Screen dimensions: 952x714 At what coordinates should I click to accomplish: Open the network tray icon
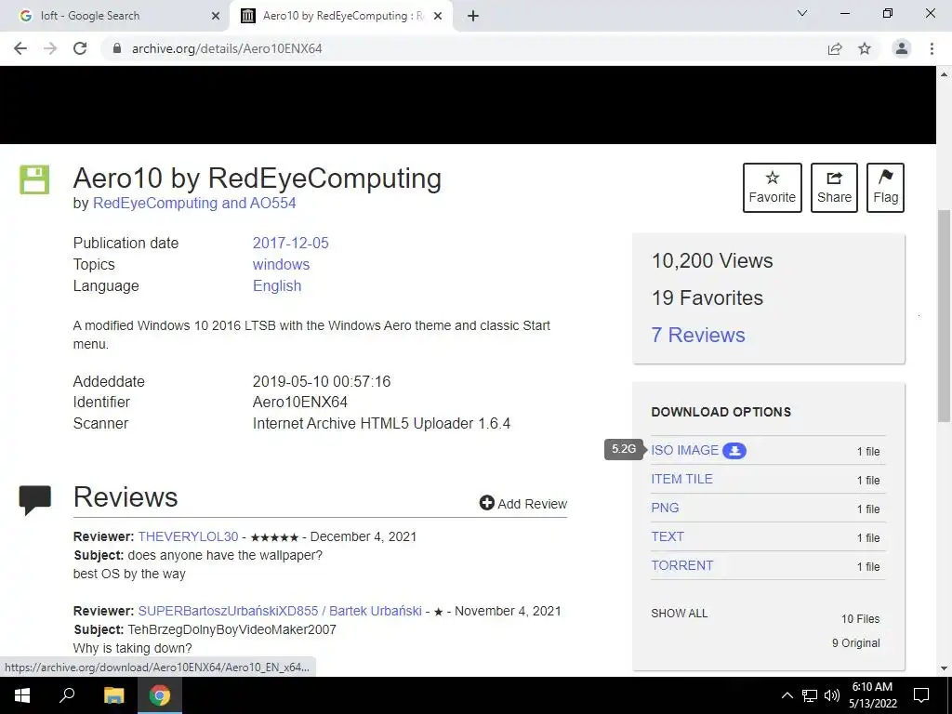[x=810, y=695]
